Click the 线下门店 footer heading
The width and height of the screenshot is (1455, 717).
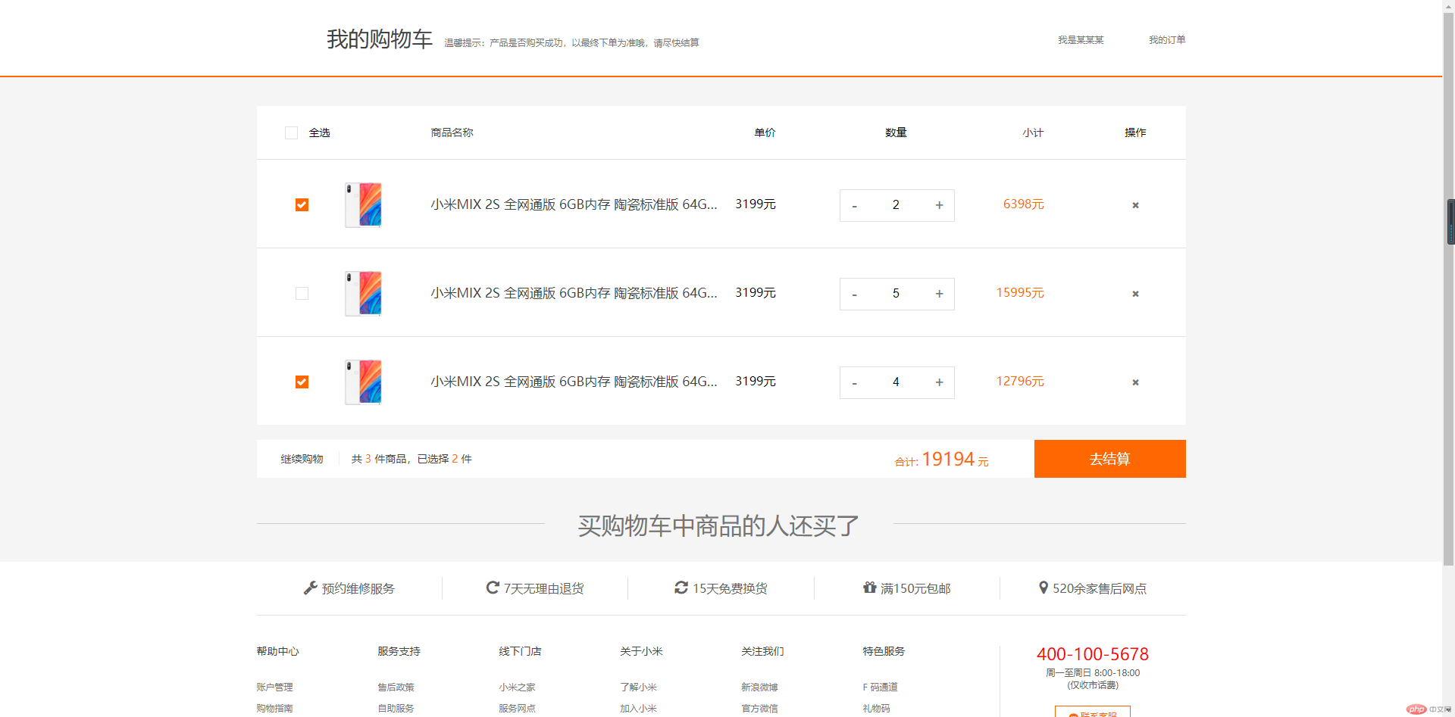point(520,651)
